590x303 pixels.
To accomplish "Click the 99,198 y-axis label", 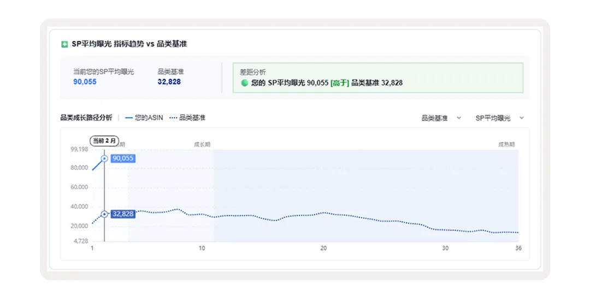I will click(x=79, y=149).
